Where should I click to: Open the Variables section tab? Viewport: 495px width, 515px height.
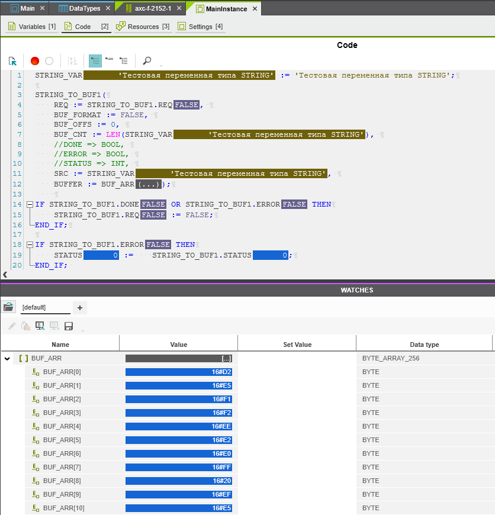[x=32, y=27]
